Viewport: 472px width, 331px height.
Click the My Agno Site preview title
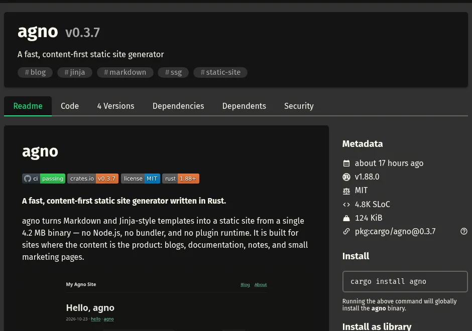click(81, 284)
